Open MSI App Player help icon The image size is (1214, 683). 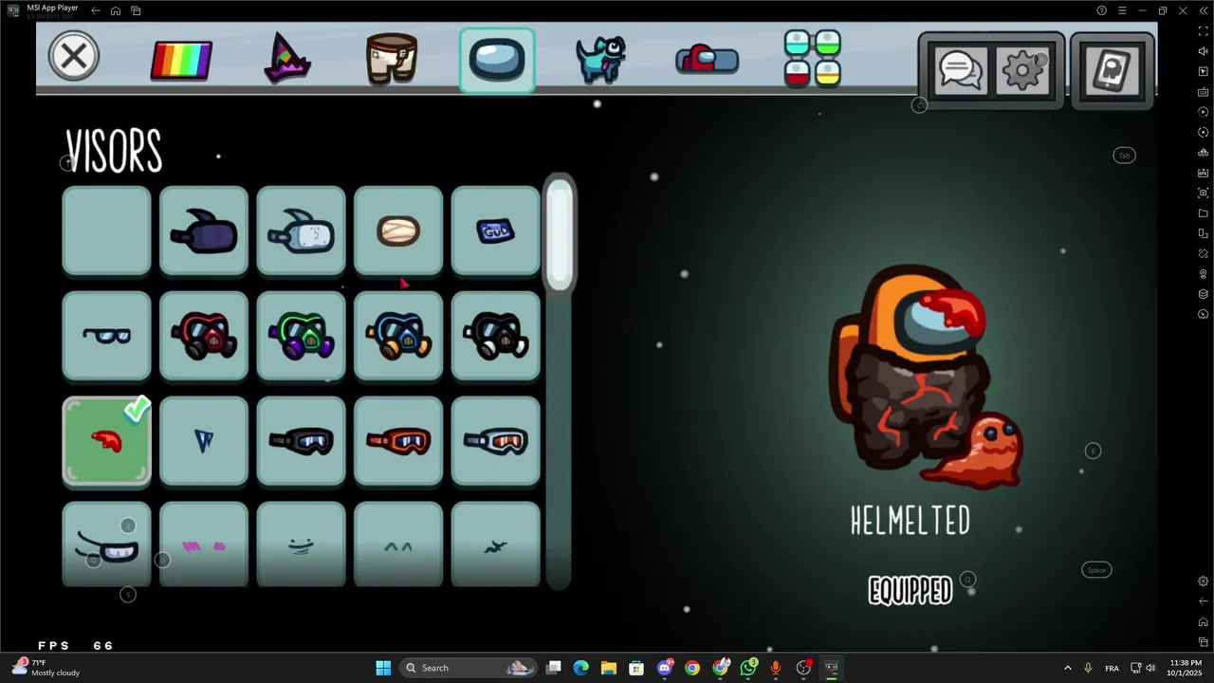pos(1101,10)
